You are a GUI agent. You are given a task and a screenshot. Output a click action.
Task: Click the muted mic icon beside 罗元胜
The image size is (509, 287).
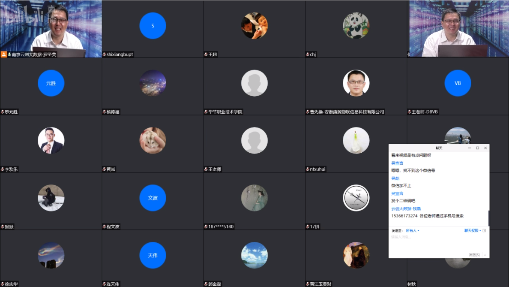click(3, 112)
